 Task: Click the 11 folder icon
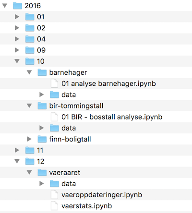[x=30, y=150]
